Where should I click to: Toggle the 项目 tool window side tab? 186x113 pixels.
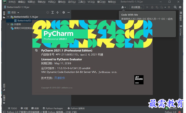point(4,15)
